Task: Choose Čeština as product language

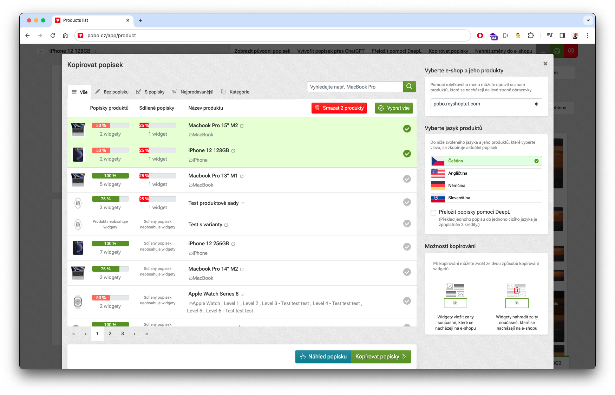Action: click(x=486, y=161)
